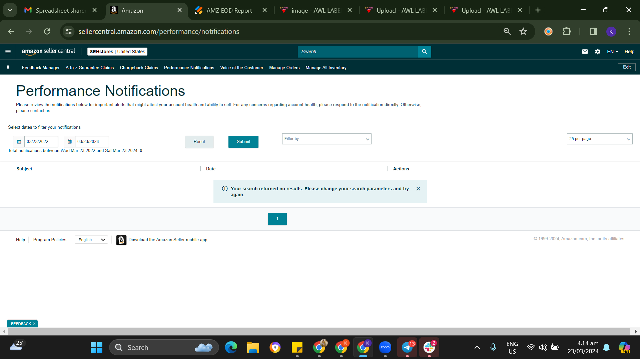Open the site information icon in address bar

69,31
